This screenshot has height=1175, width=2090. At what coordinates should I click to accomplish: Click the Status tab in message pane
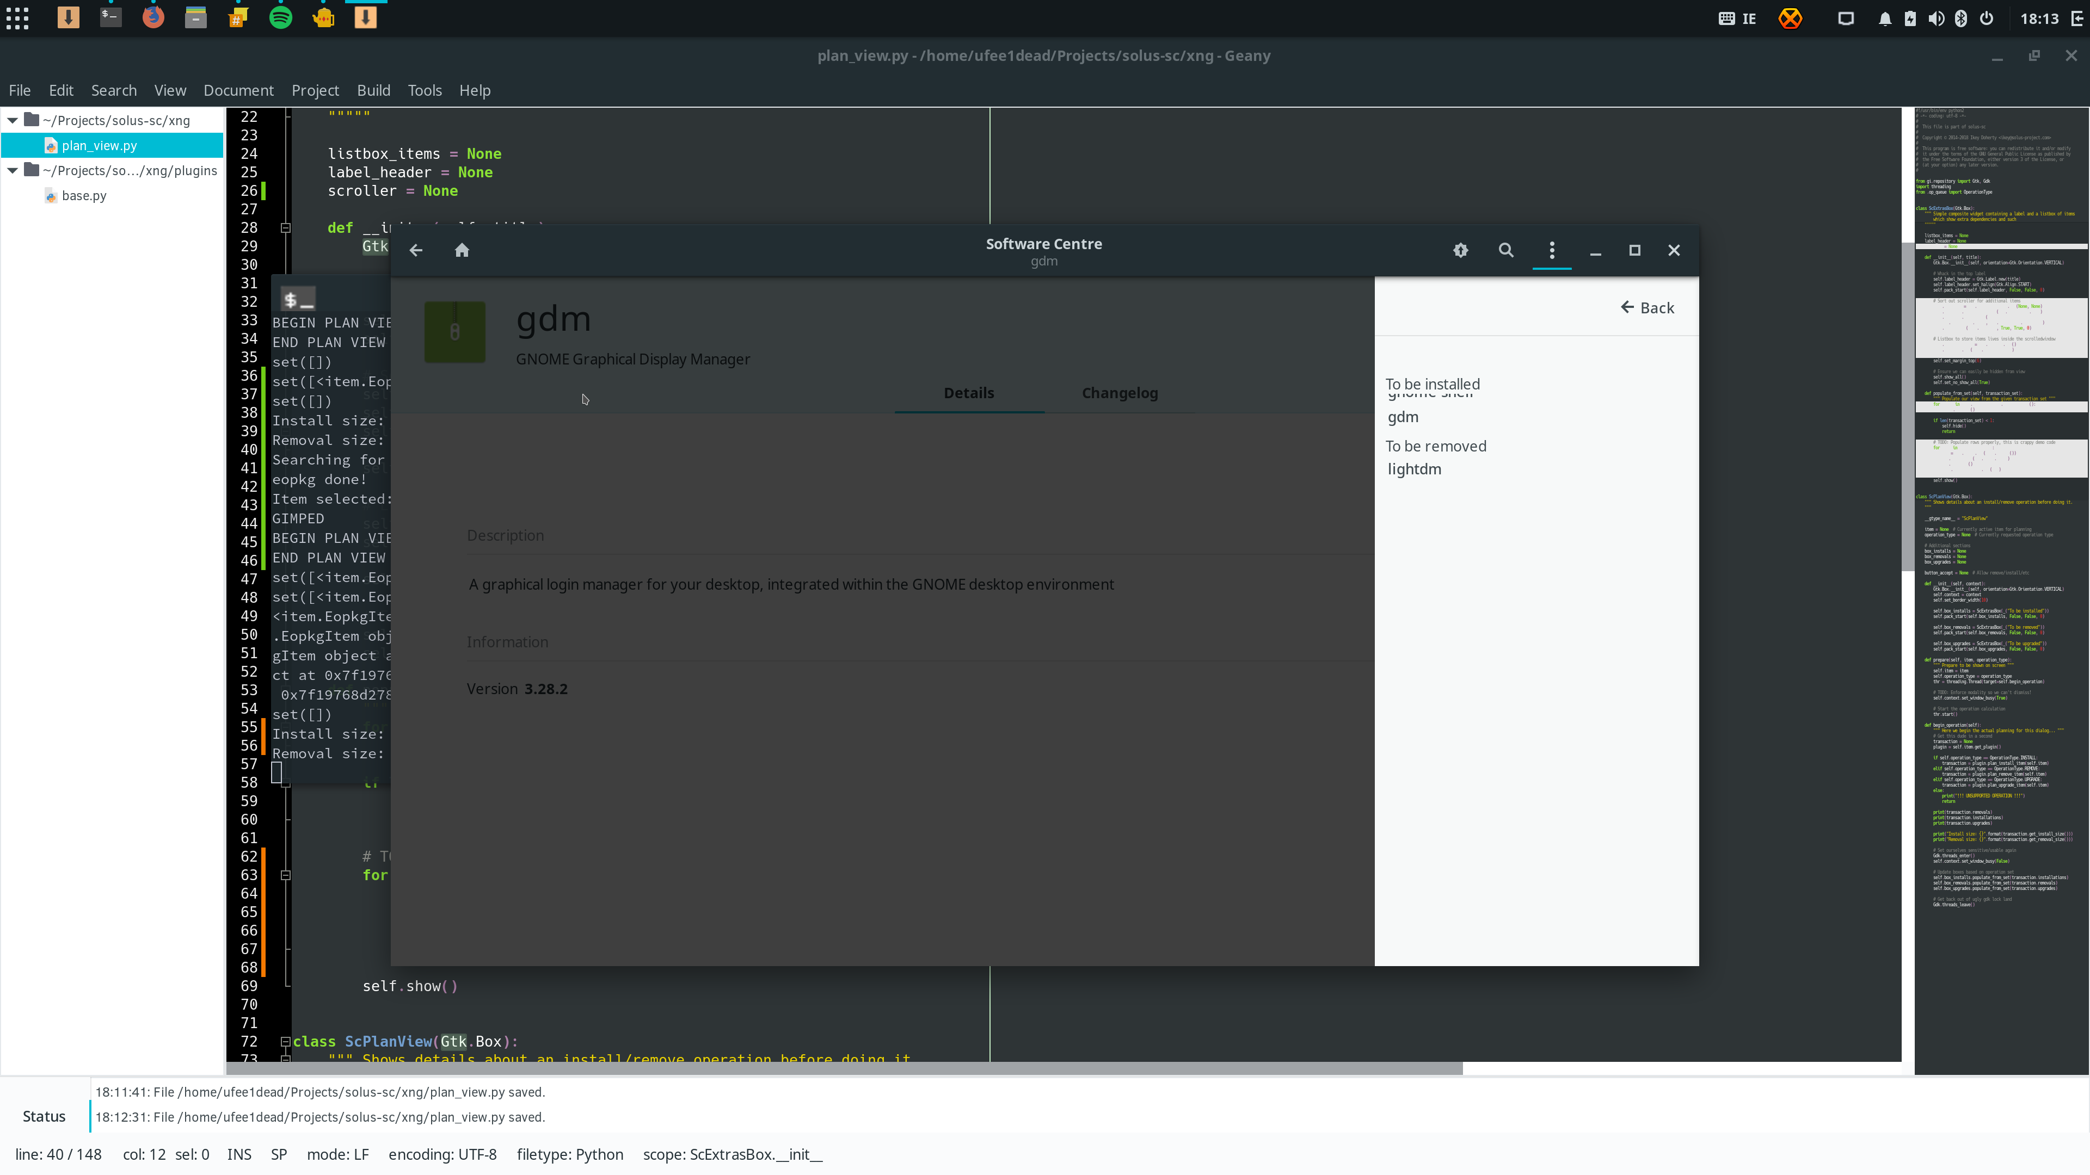click(44, 1117)
